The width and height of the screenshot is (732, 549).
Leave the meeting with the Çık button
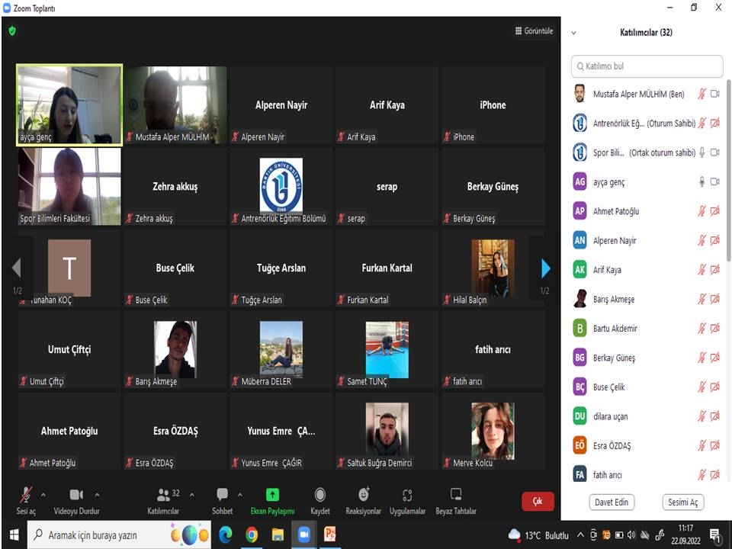[x=538, y=501]
